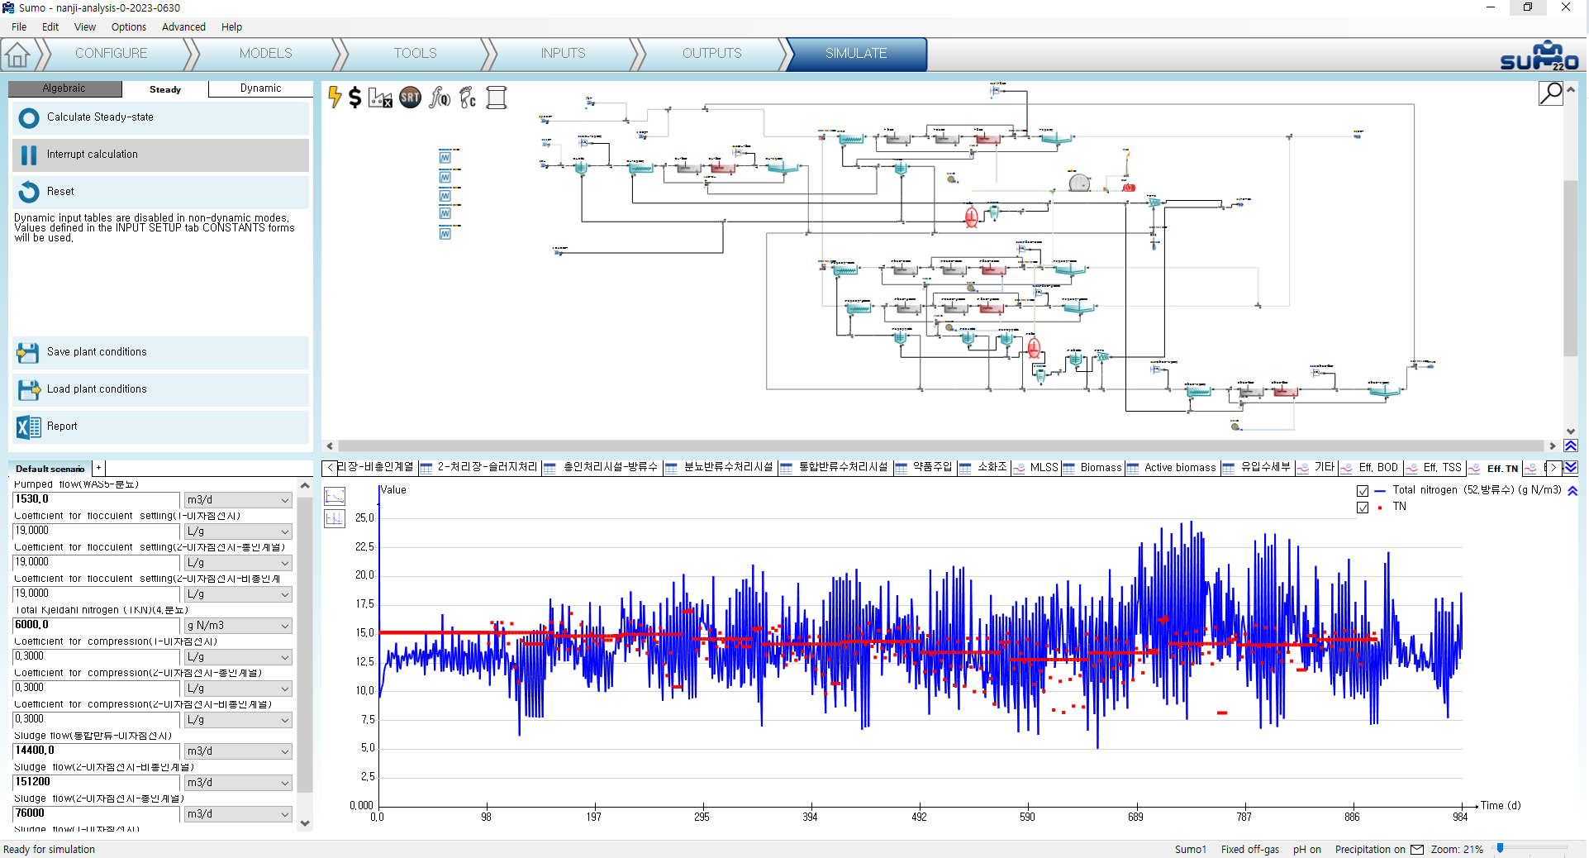
Task: Click the pause icon for Interrupt calculation
Action: click(x=29, y=155)
